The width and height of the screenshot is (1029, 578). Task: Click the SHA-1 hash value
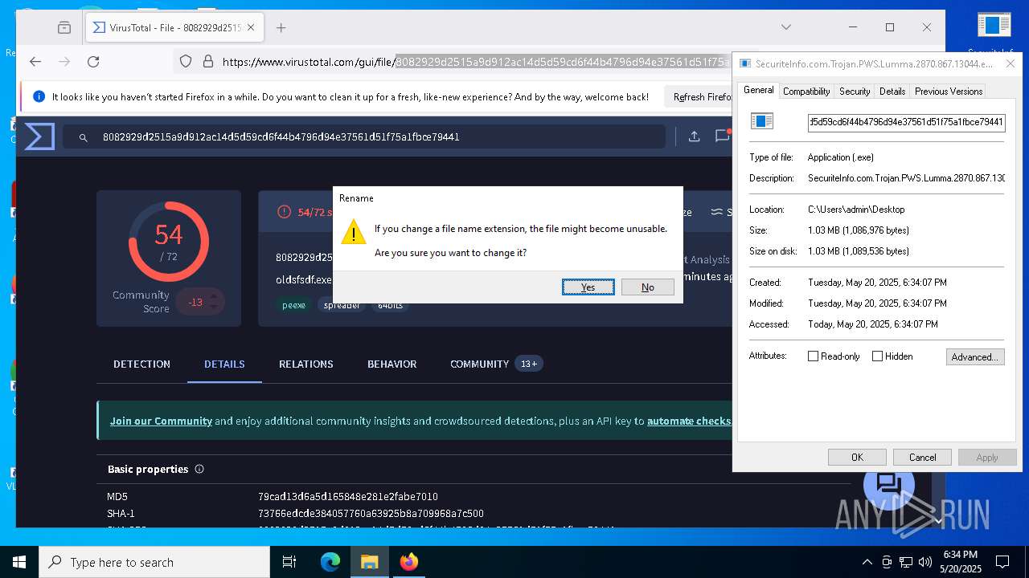[371, 514]
